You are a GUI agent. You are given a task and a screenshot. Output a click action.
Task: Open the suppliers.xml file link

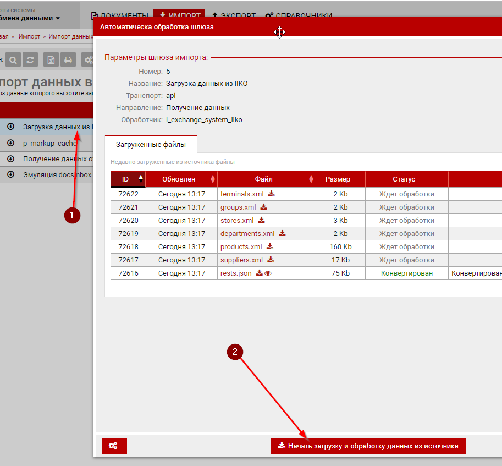point(241,260)
